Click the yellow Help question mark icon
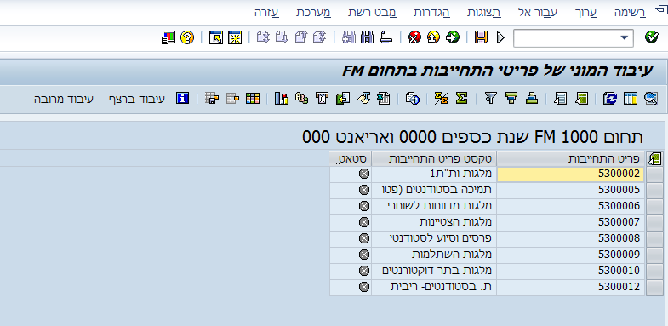 (x=187, y=37)
